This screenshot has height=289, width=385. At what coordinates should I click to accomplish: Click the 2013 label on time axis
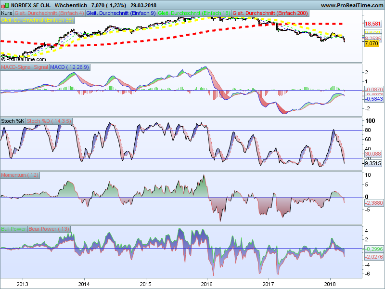[22, 284]
